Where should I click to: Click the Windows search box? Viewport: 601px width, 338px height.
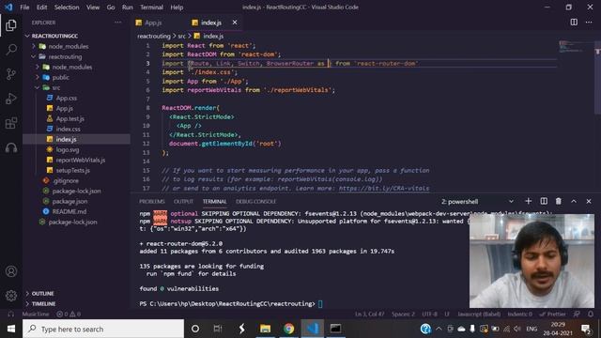pyautogui.click(x=103, y=329)
